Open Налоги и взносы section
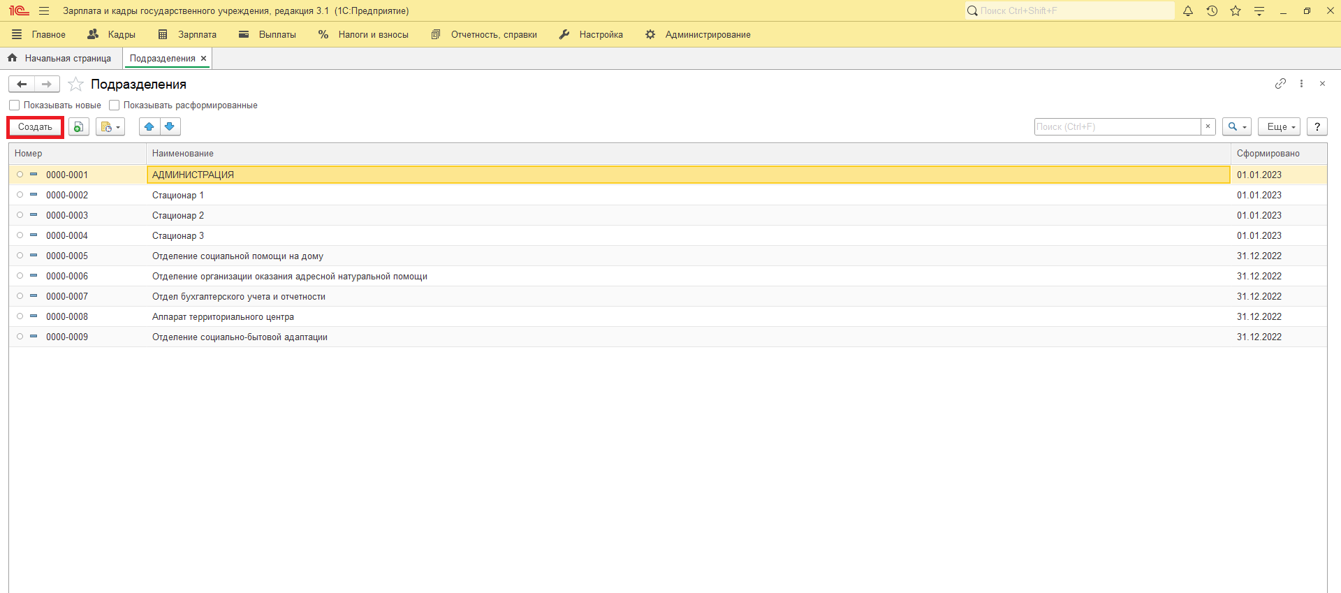This screenshot has height=593, width=1341. click(x=363, y=34)
